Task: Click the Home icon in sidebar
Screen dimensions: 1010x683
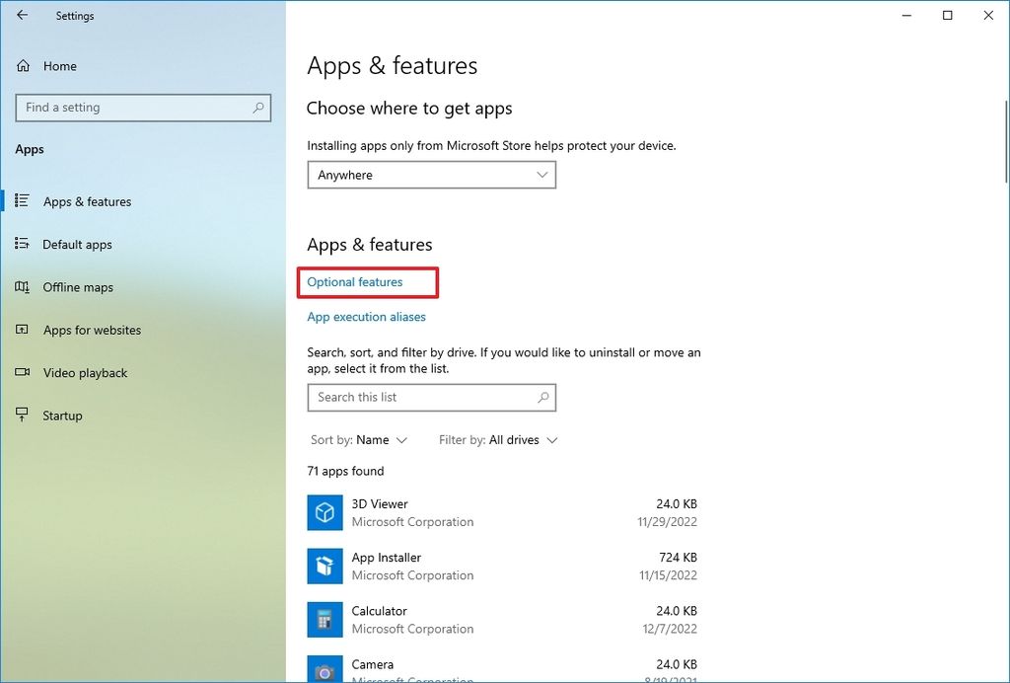Action: point(23,65)
